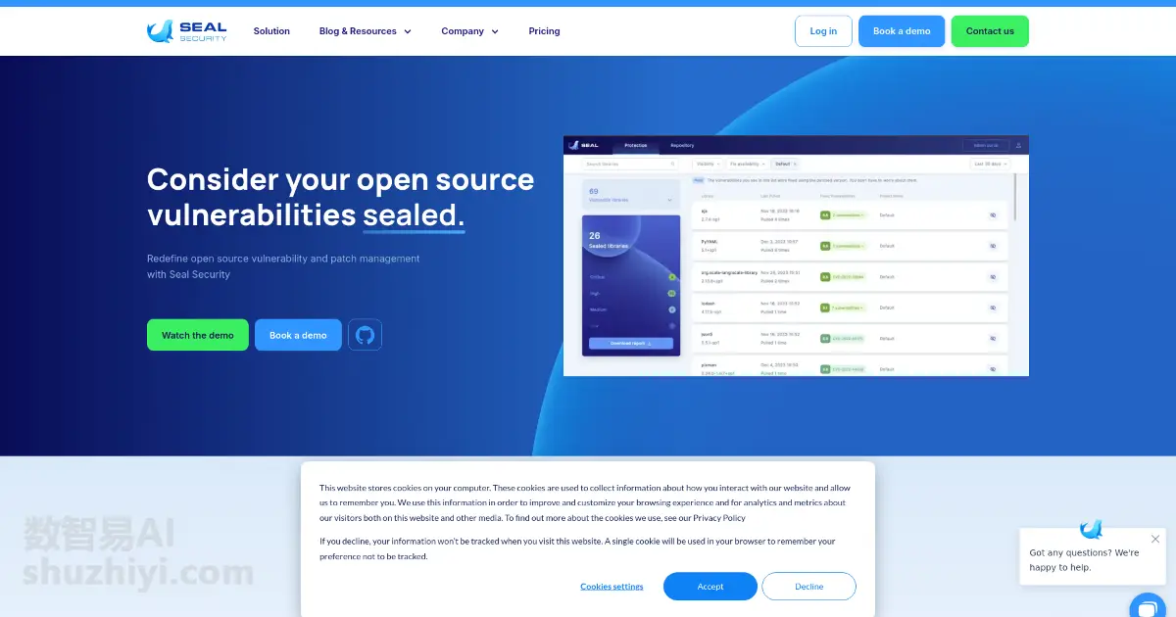Image resolution: width=1176 pixels, height=617 pixels.
Task: Expand the Company dropdown menu
Action: (469, 31)
